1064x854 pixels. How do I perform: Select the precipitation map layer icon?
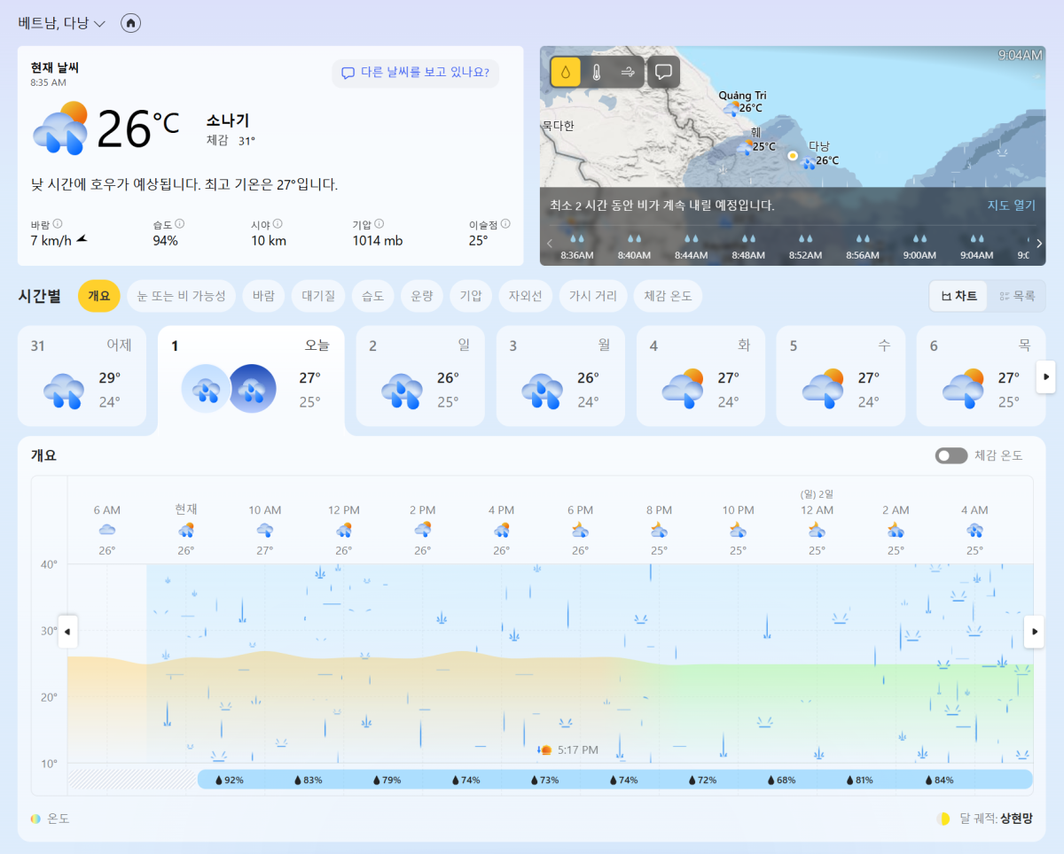566,72
